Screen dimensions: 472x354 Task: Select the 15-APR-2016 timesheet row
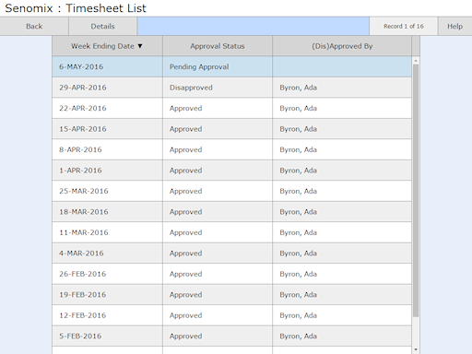tap(231, 129)
